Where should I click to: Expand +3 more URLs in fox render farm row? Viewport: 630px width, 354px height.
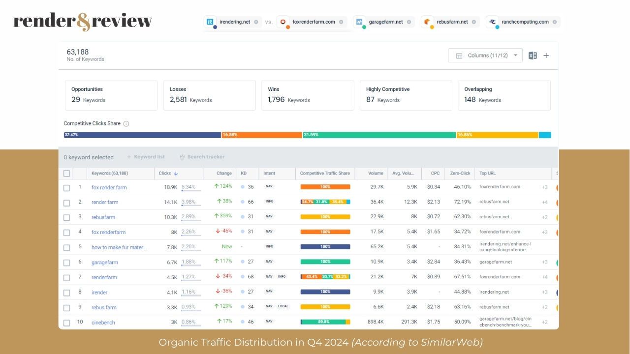click(x=545, y=187)
